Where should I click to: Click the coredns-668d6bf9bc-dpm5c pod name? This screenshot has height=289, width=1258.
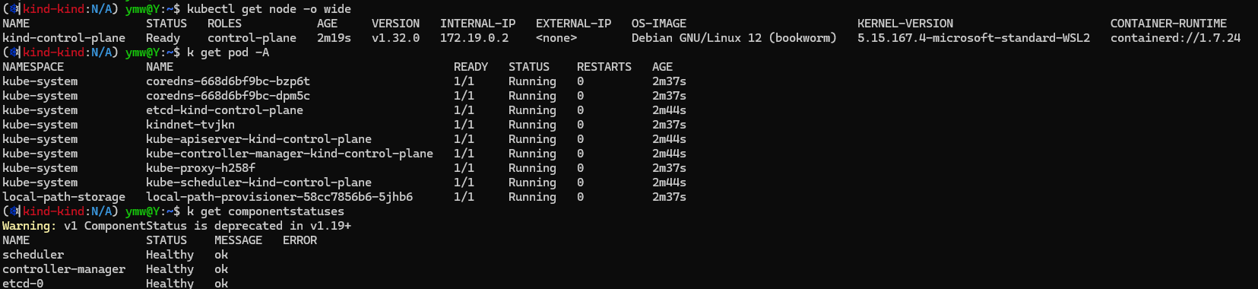point(228,96)
